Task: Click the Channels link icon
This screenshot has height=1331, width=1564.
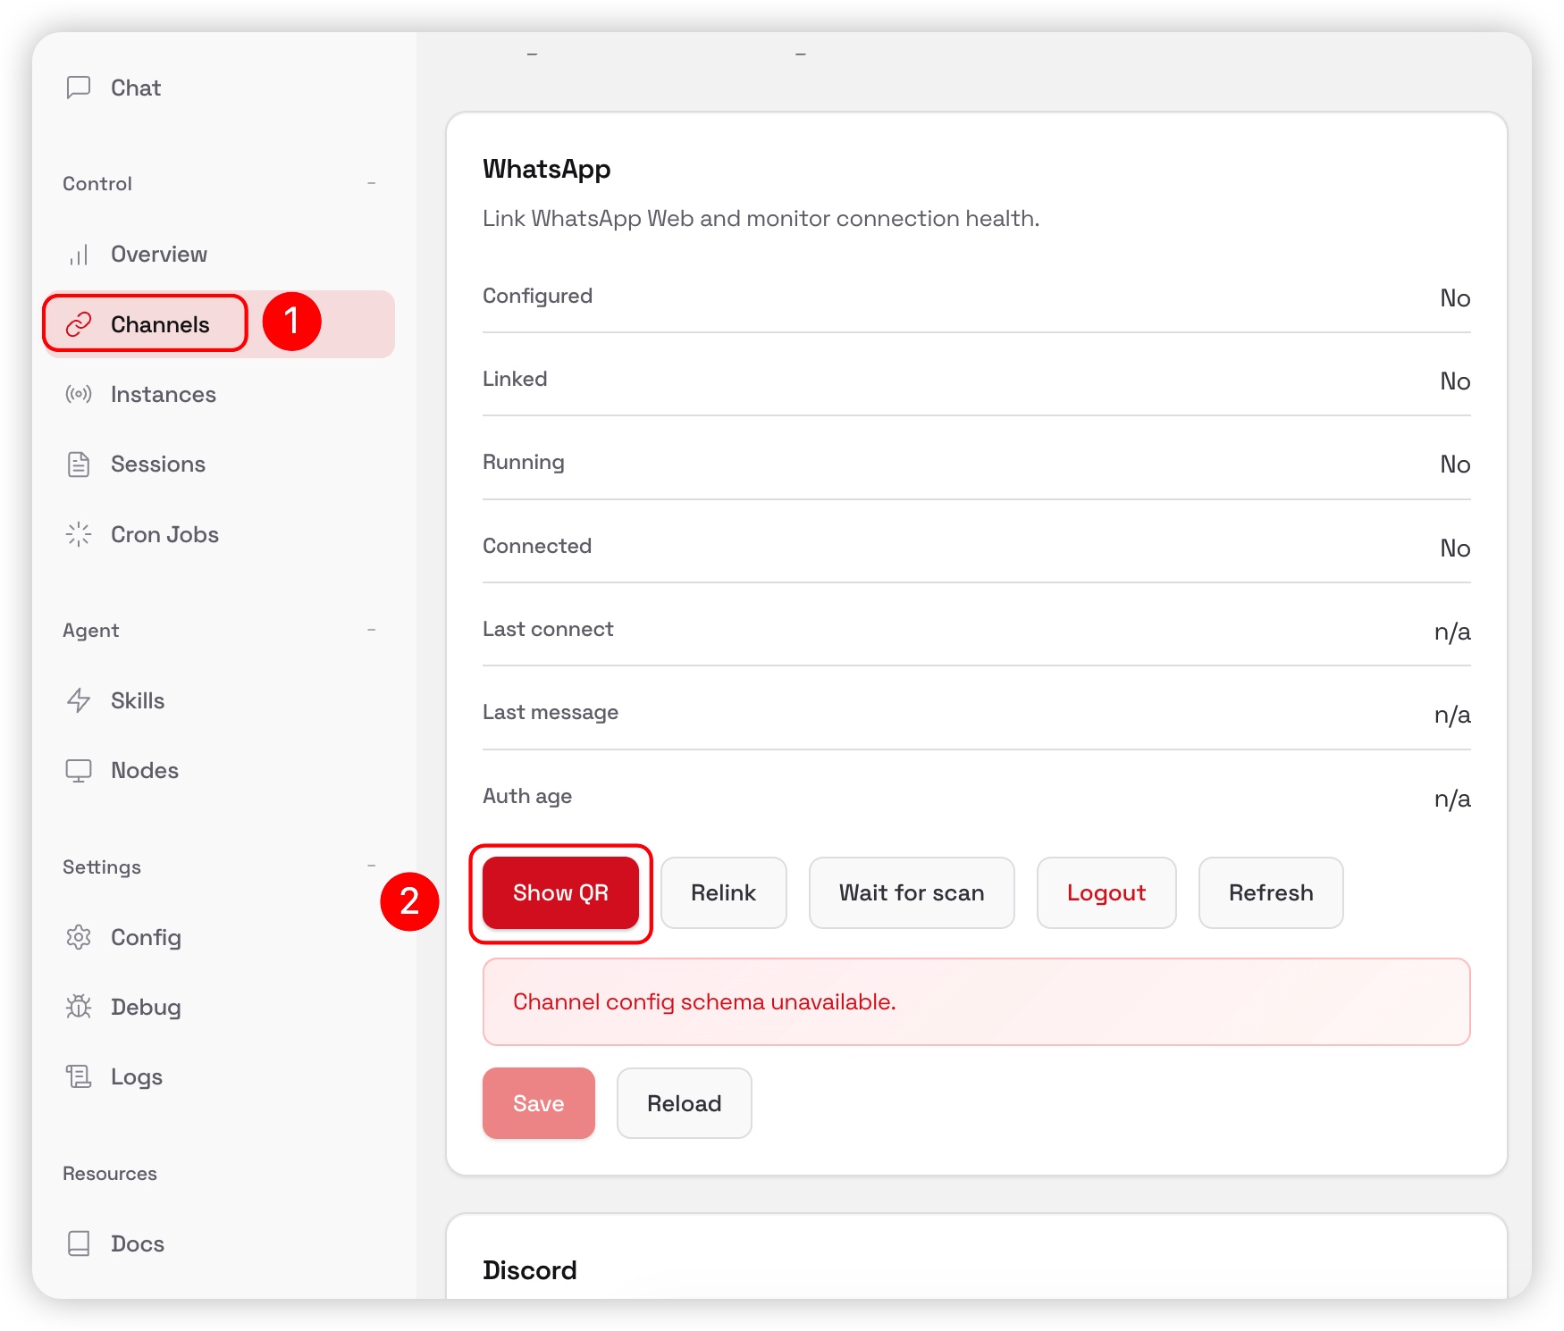Action: pos(79,324)
